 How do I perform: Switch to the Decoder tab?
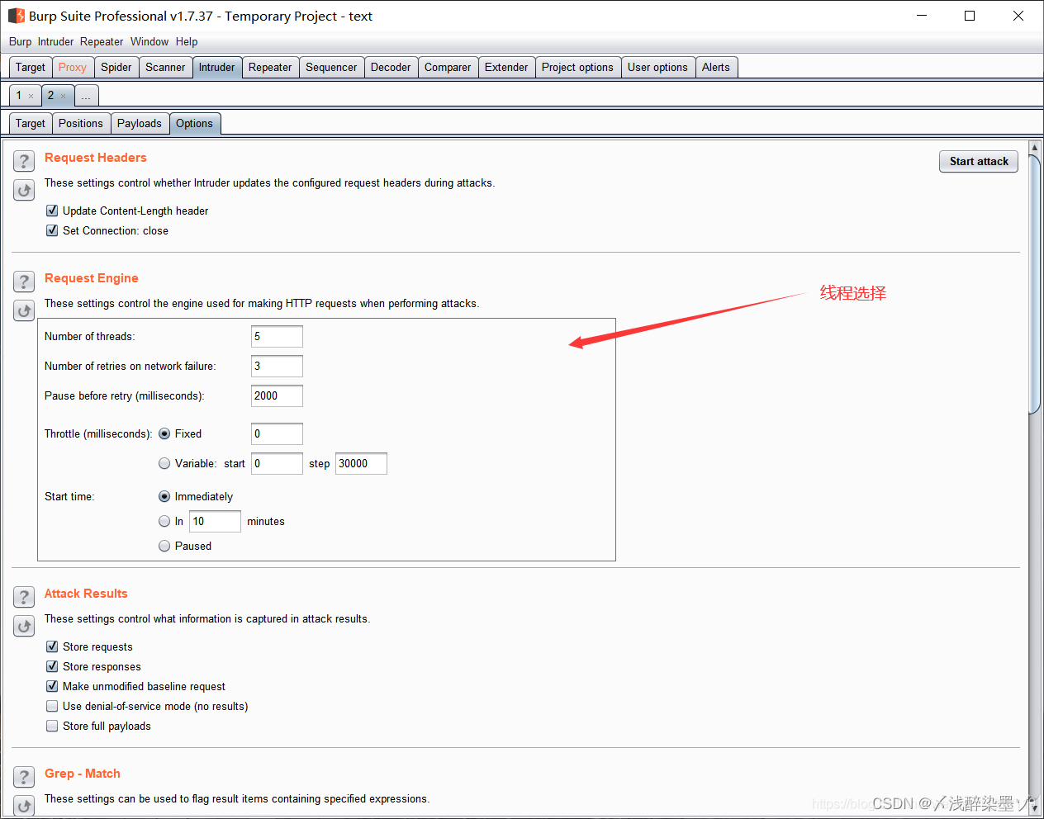(x=391, y=68)
